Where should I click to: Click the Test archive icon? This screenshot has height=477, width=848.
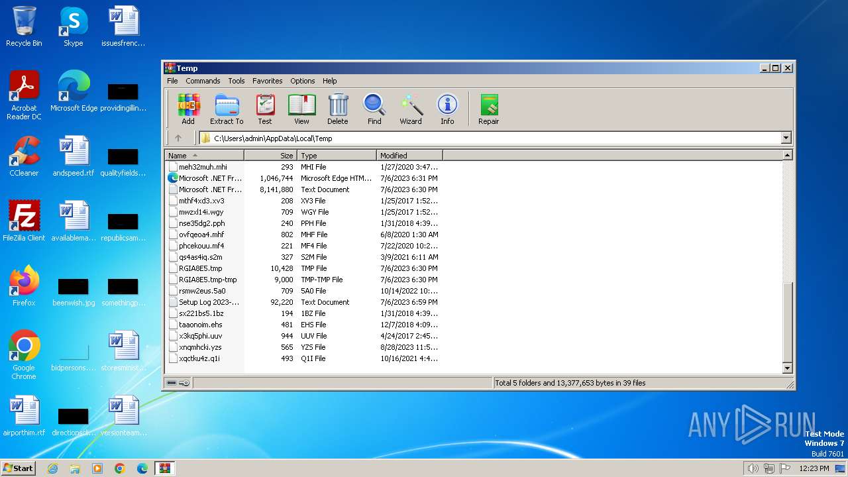(265, 109)
